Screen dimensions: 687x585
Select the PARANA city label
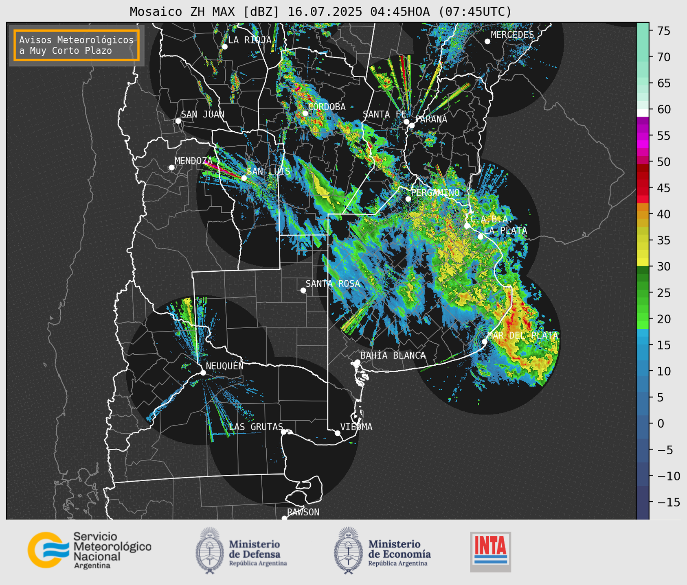431,119
